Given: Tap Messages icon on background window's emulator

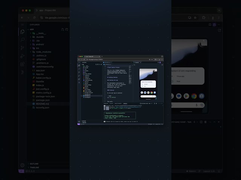Looking at the screenshot, I should (178, 96).
